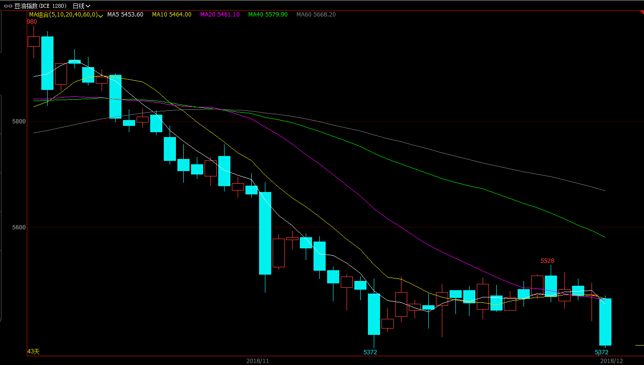Image resolution: width=644 pixels, height=365 pixels.
Task: Open the 日线 period dropdown
Action: point(81,6)
